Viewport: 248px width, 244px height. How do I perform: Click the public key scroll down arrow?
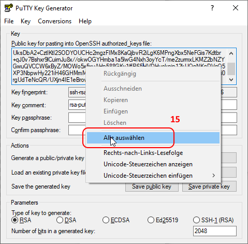pos(231,80)
